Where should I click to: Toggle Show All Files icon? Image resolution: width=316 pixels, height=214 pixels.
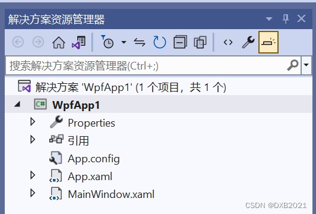pos(200,42)
